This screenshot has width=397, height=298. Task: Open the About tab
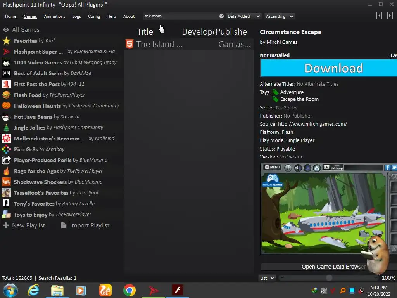[129, 16]
